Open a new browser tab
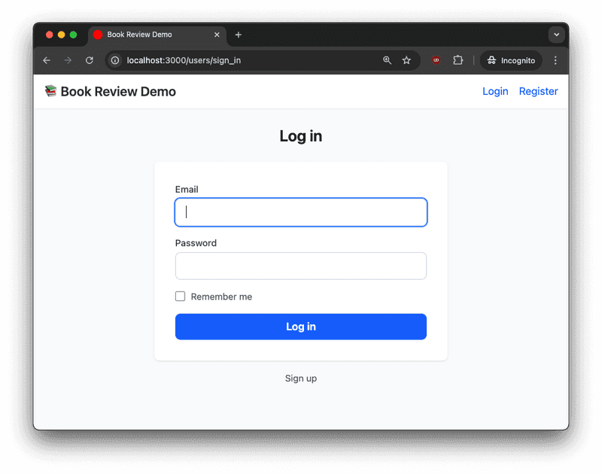 pos(239,35)
